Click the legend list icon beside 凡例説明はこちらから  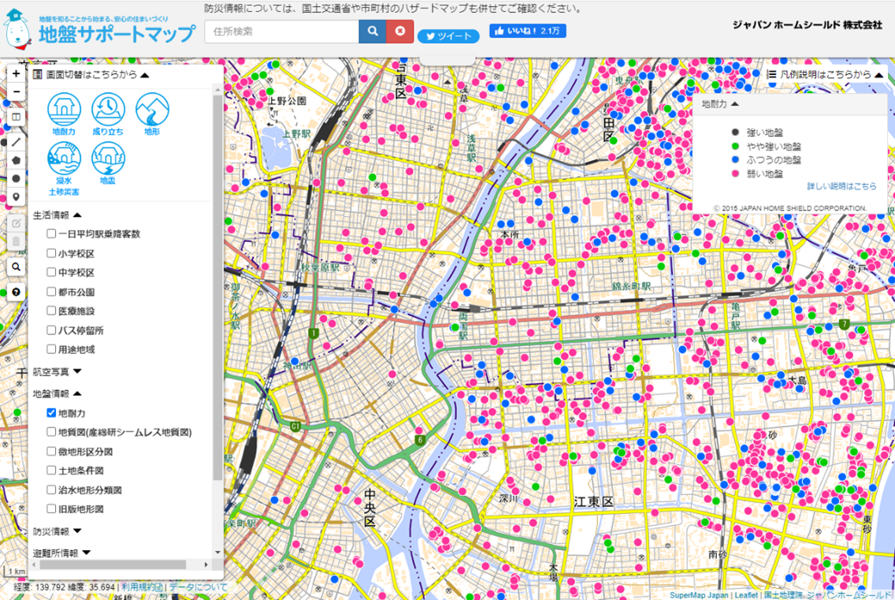point(771,74)
